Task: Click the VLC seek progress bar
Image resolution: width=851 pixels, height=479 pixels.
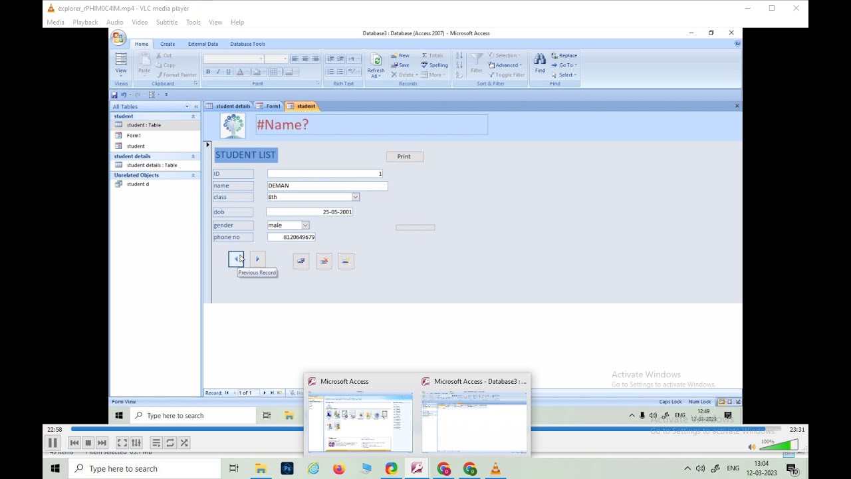Action: [x=425, y=430]
